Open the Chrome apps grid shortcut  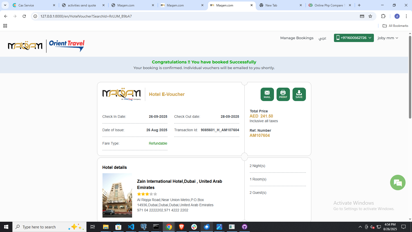[x=5, y=26]
